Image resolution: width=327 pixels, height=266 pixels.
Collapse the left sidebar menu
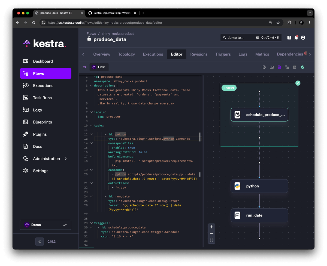click(40, 242)
